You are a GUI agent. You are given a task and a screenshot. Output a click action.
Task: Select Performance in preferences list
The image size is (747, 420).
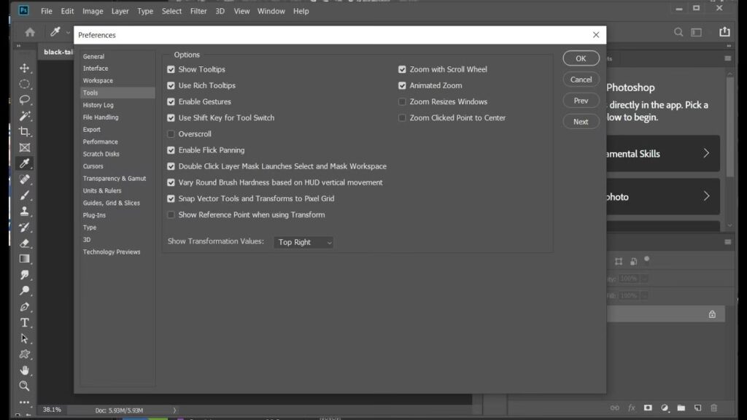[x=101, y=142]
